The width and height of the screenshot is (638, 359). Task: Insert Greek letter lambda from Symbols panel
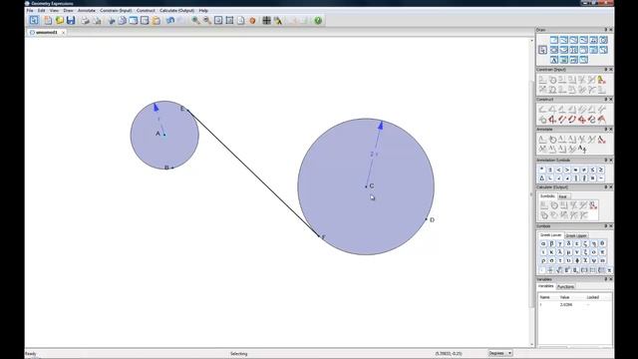pyautogui.click(x=560, y=252)
